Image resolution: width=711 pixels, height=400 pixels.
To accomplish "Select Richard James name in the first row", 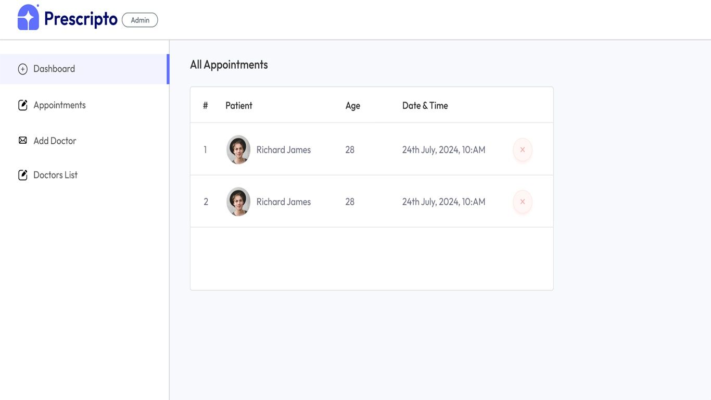I will 284,150.
